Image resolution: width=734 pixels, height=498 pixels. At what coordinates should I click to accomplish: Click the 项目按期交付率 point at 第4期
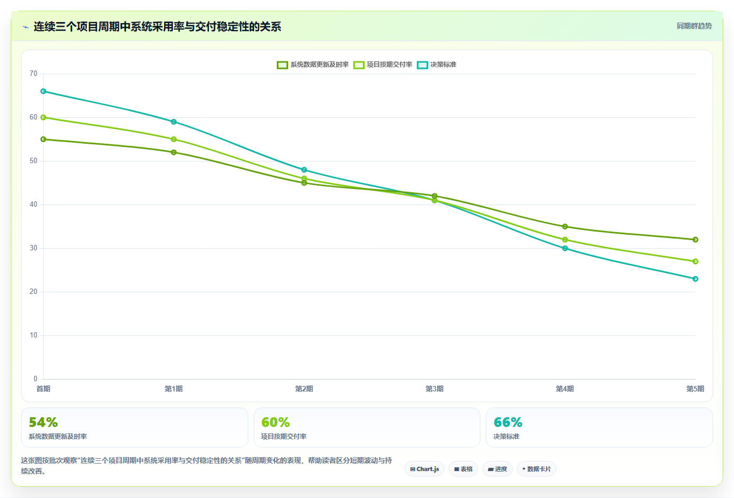[x=565, y=240]
